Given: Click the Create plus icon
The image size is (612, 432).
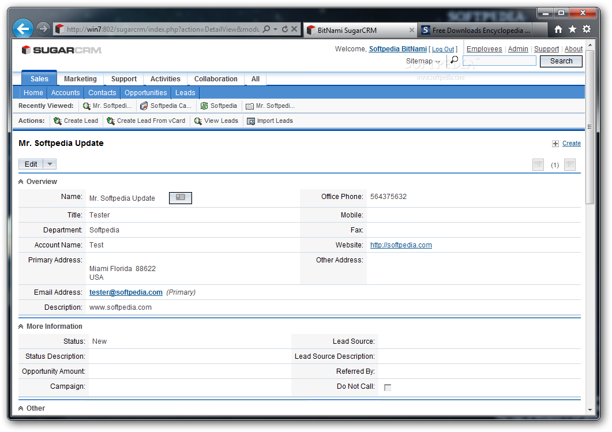Looking at the screenshot, I should (x=555, y=144).
